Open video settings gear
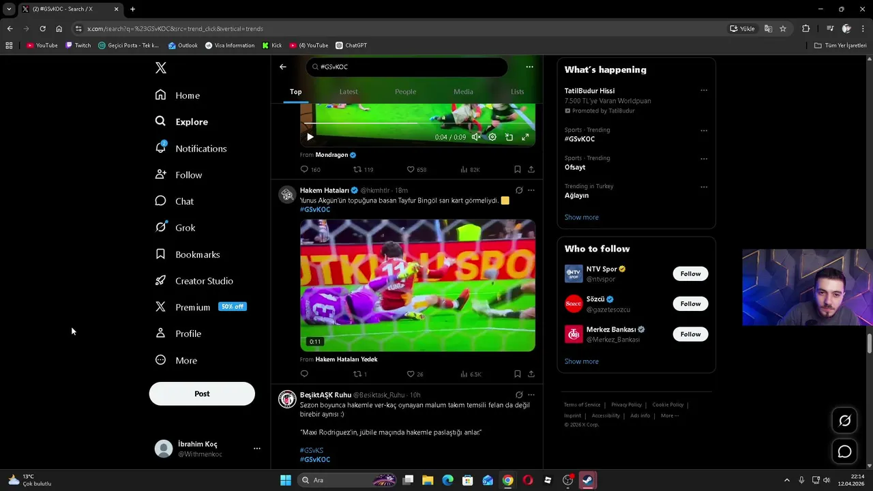873x491 pixels. (492, 137)
